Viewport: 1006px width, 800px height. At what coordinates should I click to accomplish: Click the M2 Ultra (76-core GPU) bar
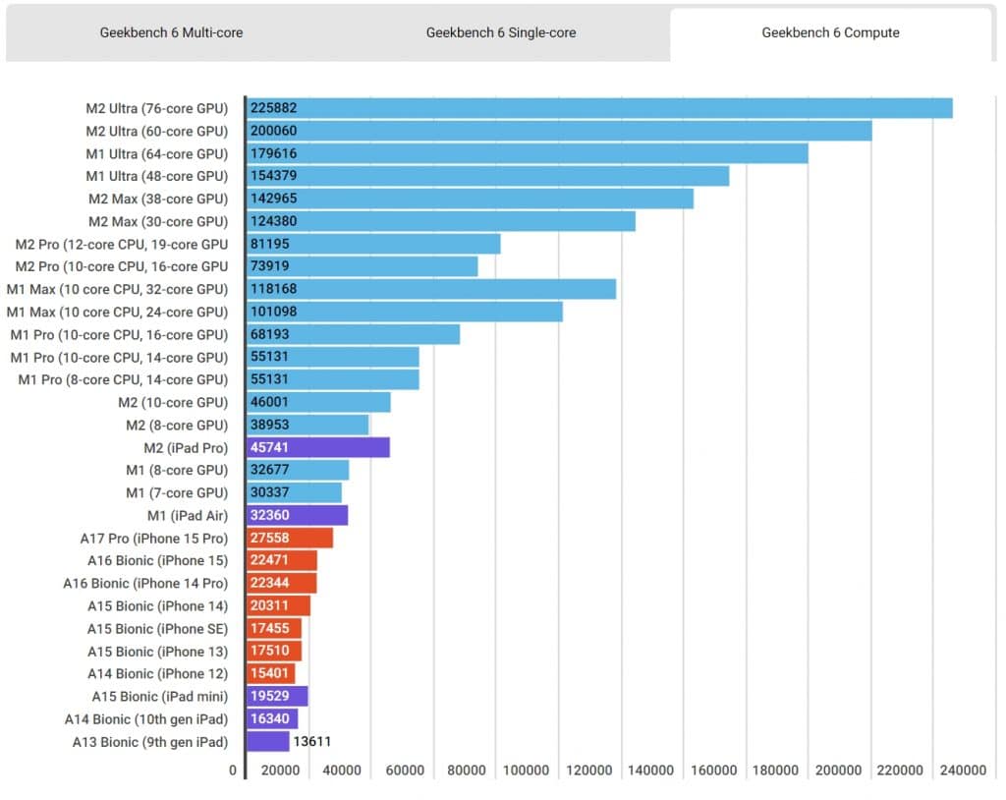click(x=599, y=108)
